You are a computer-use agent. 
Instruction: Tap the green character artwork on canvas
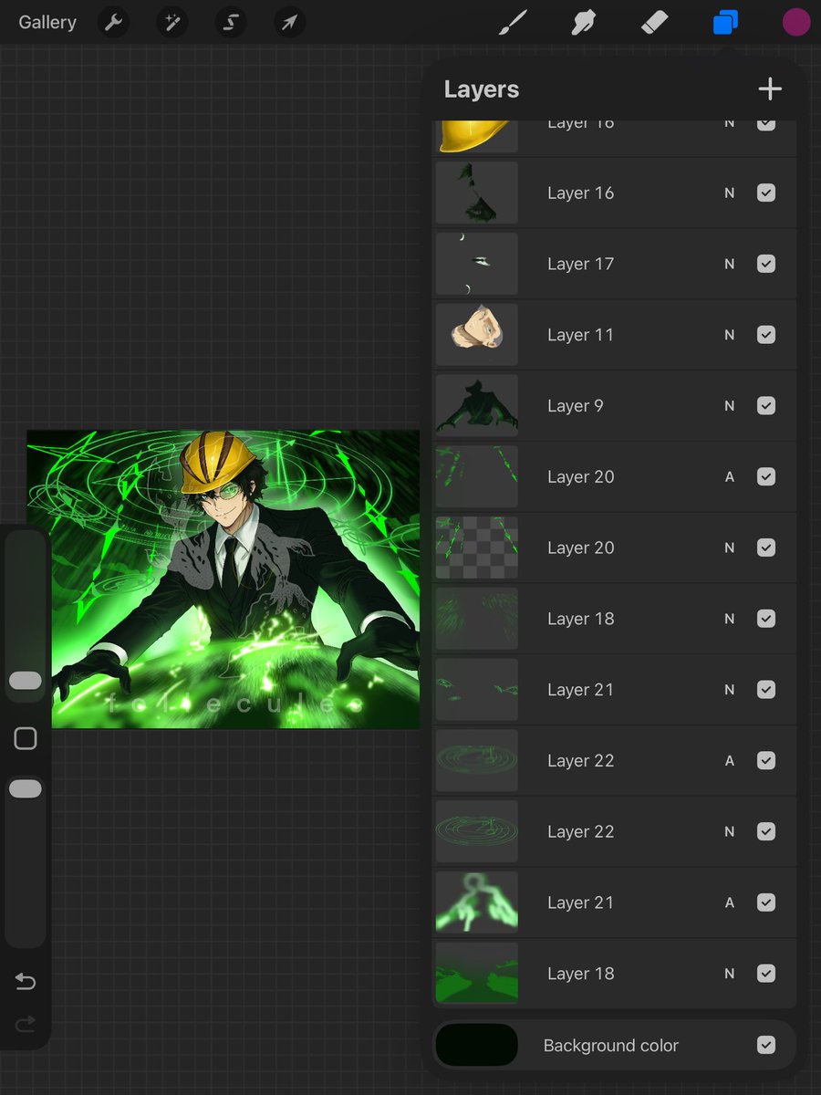(x=223, y=579)
